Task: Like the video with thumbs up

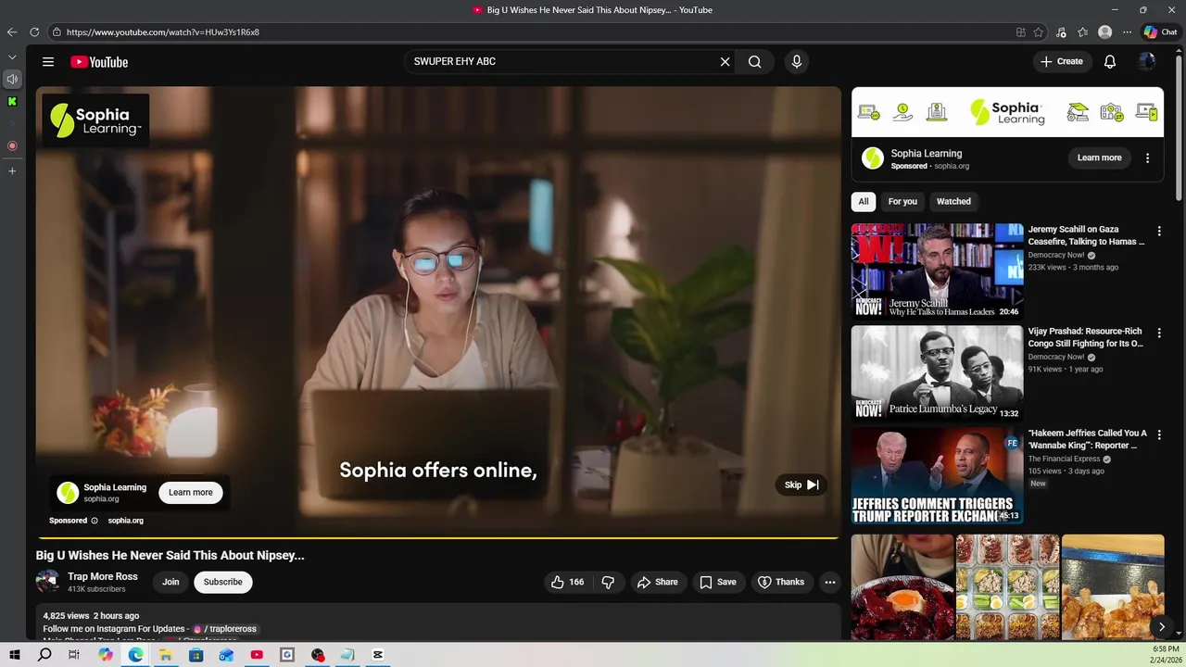Action: [568, 582]
